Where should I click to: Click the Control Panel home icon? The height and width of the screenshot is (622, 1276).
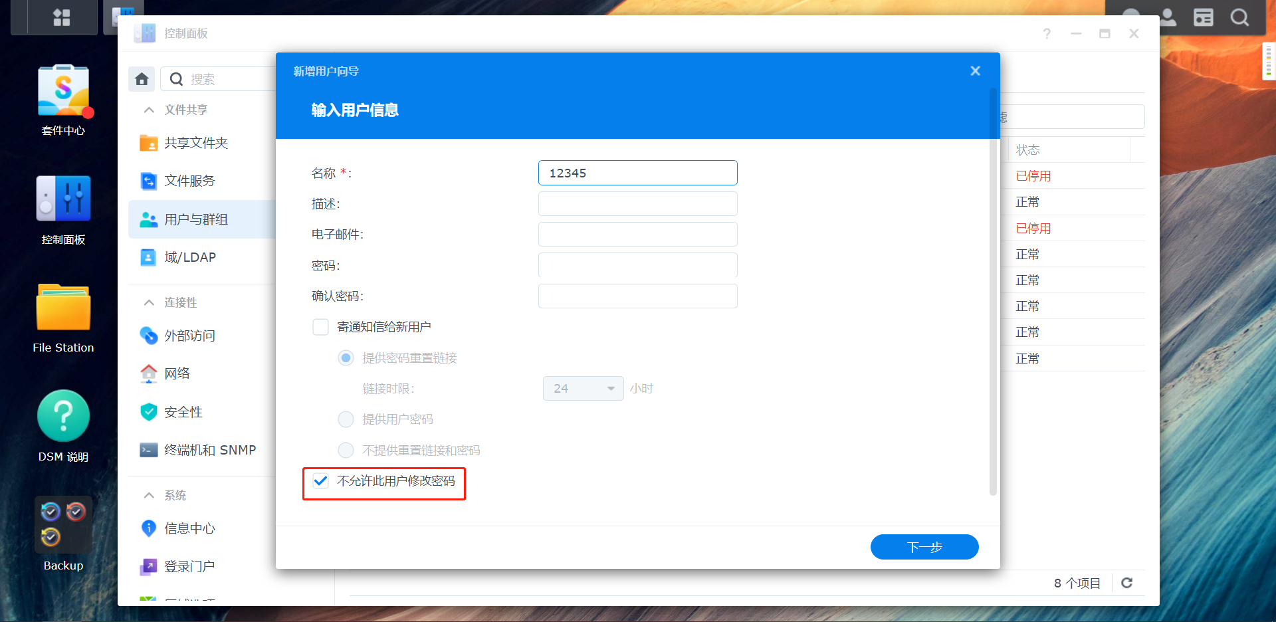pos(141,78)
